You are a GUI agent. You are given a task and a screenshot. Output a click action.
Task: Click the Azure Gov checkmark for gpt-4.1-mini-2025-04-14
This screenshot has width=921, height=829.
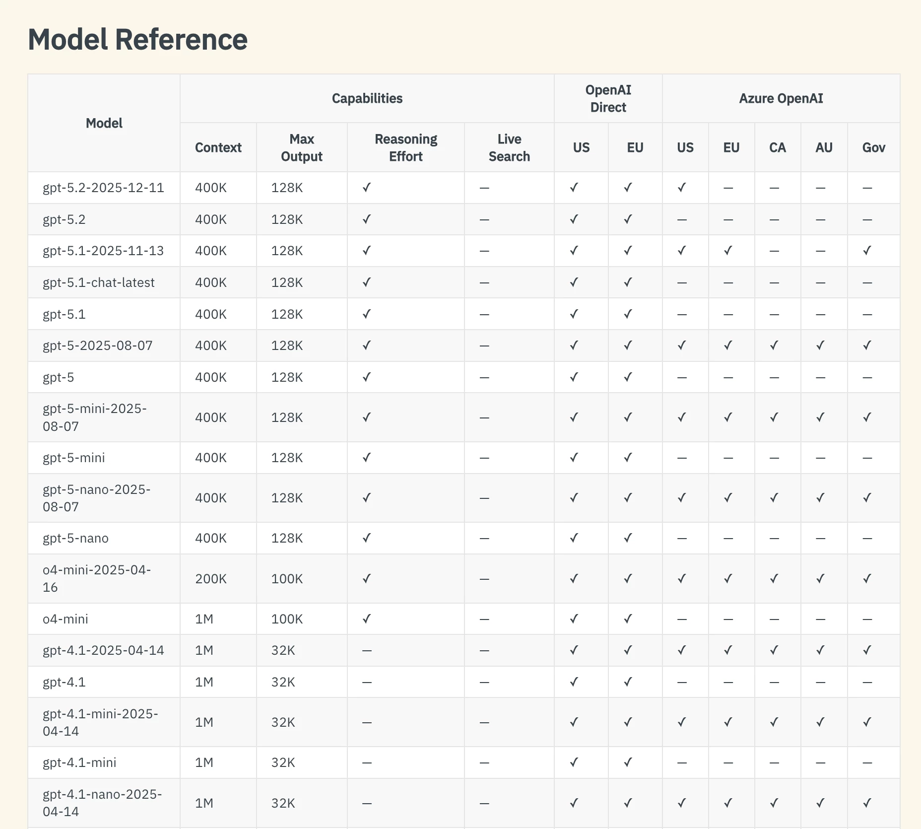(x=867, y=722)
